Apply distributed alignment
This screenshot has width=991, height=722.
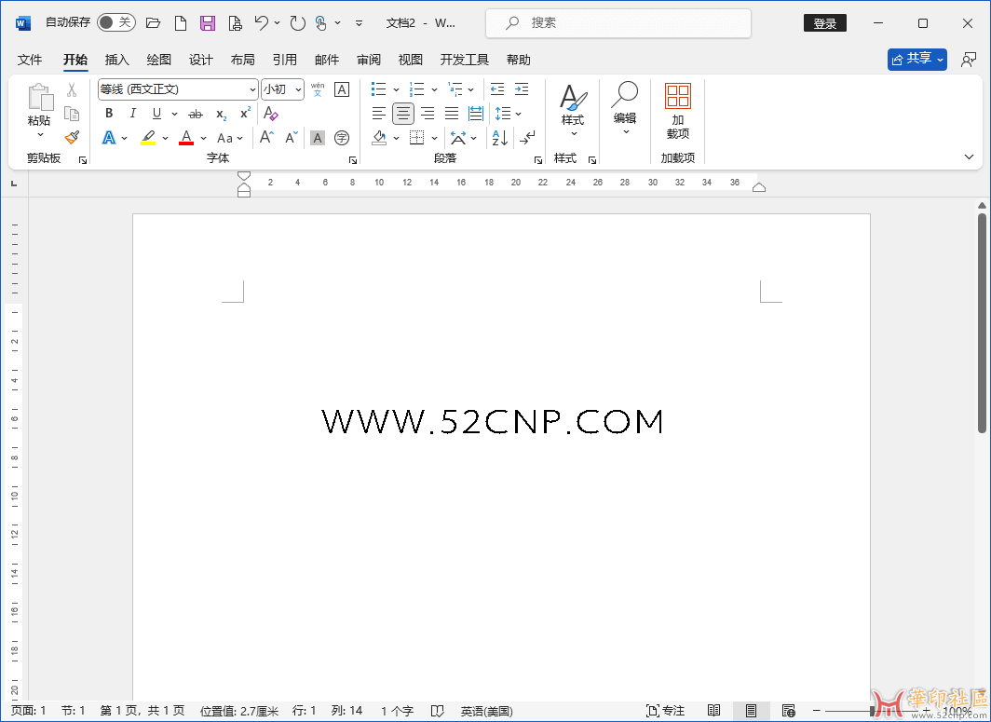(476, 114)
